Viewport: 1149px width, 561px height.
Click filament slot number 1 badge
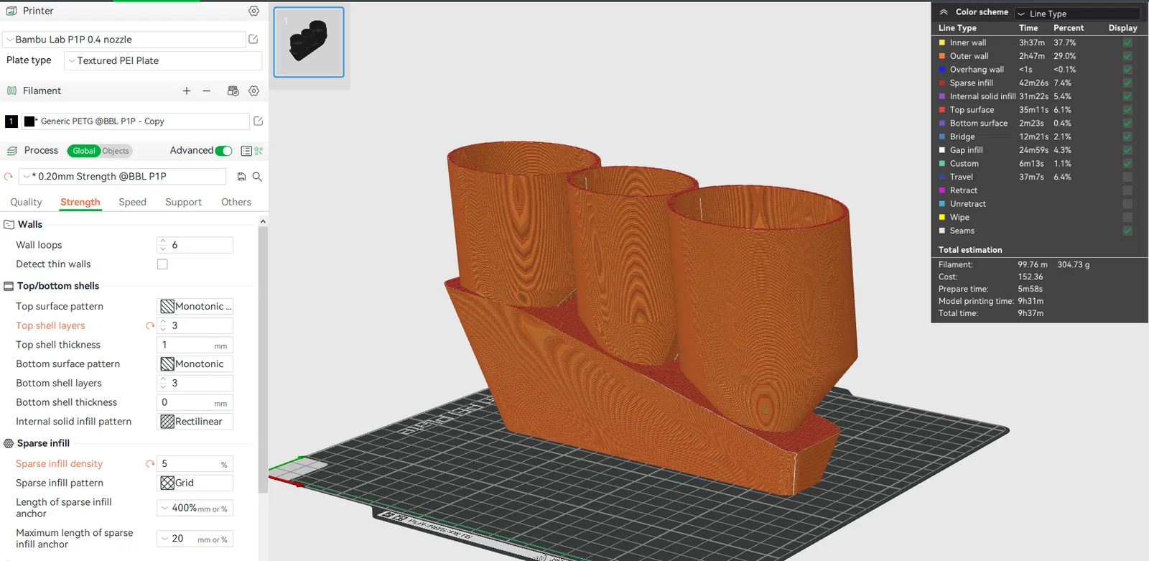point(11,121)
